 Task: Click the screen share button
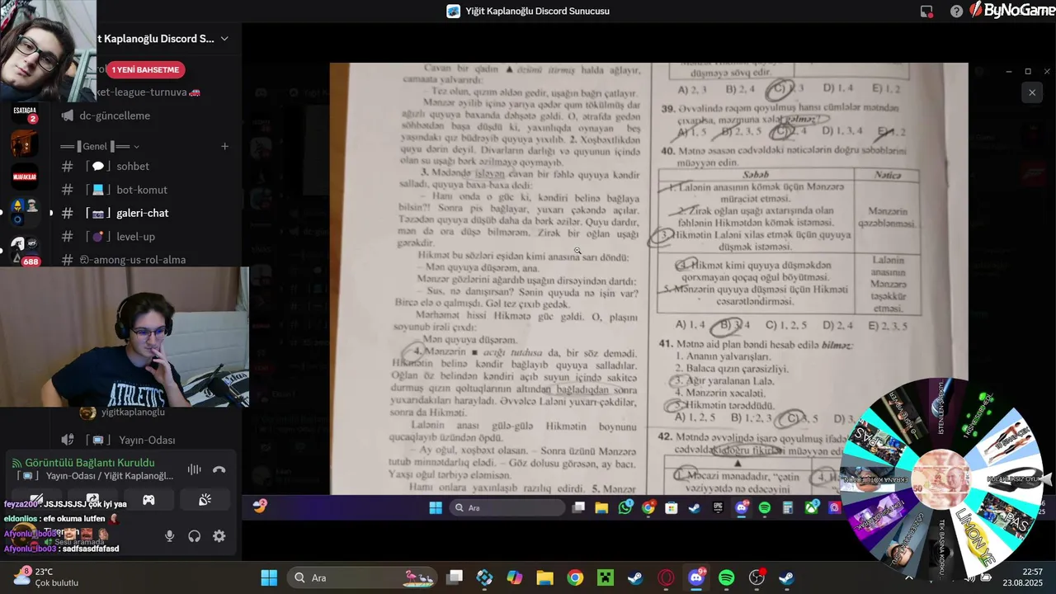click(92, 500)
